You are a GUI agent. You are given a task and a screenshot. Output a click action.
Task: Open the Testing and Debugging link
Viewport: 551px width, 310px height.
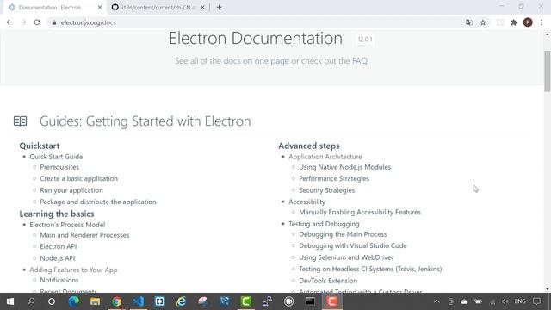(324, 224)
